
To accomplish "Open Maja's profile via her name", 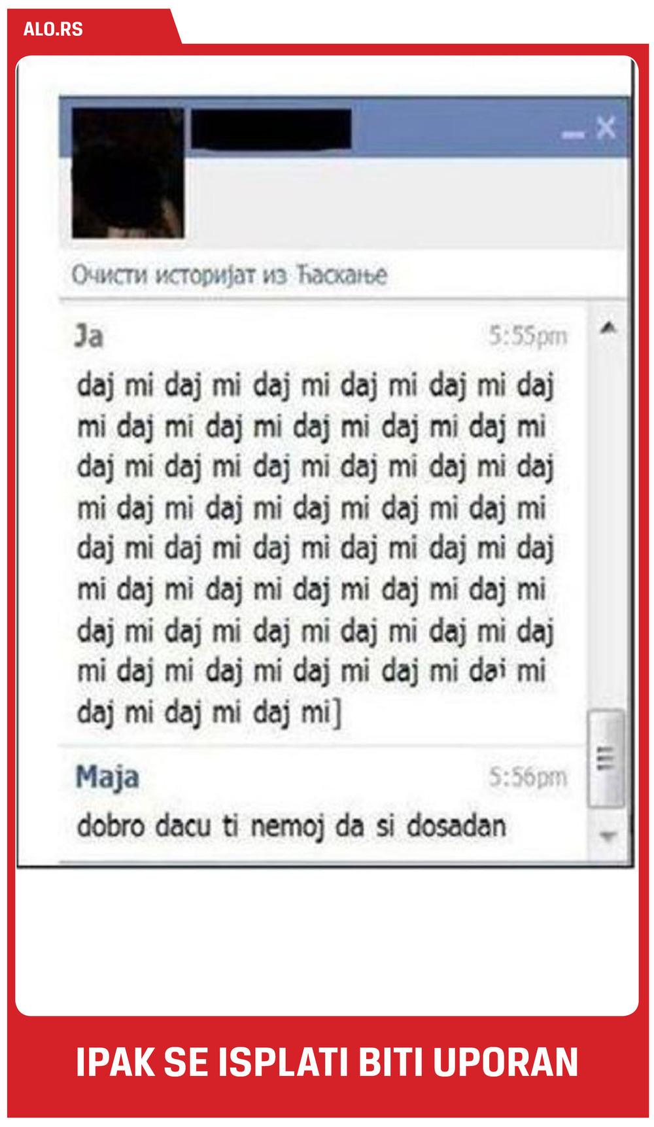I will point(107,777).
